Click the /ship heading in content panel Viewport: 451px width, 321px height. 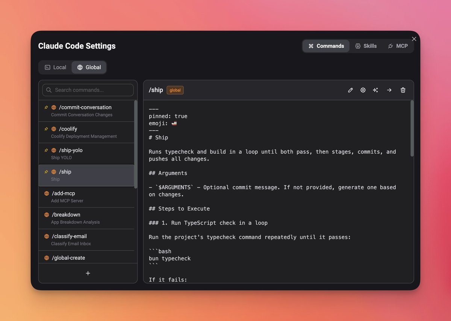coord(156,90)
